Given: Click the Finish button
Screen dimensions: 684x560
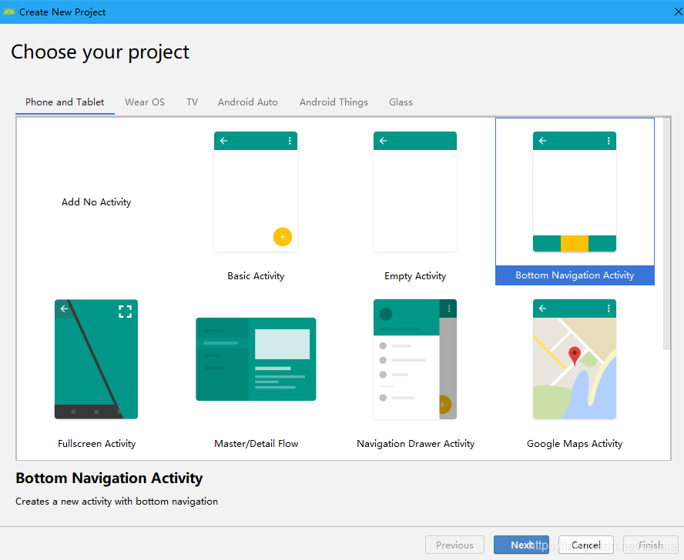Looking at the screenshot, I should point(651,545).
